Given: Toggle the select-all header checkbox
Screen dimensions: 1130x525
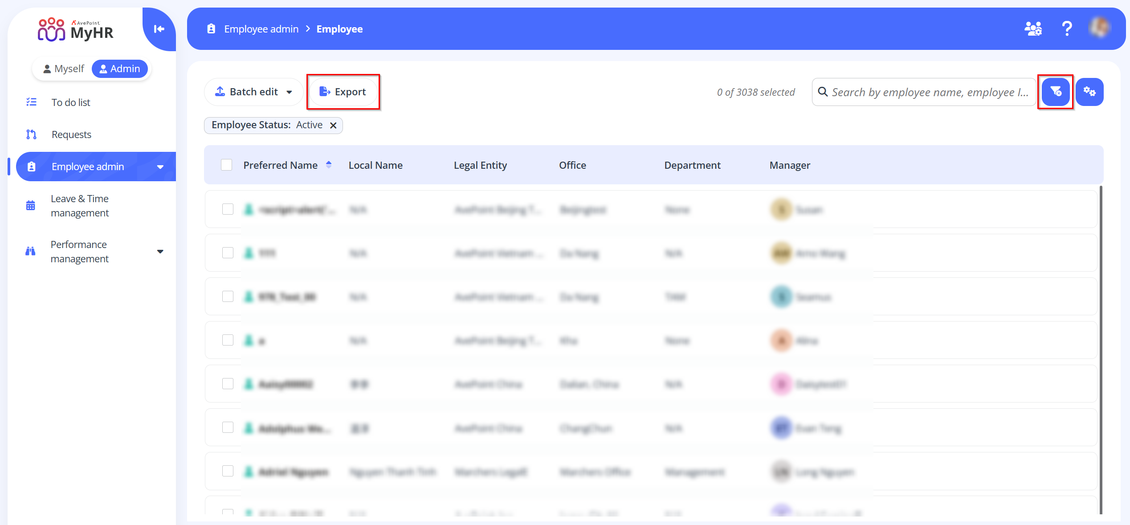Looking at the screenshot, I should pyautogui.click(x=227, y=165).
